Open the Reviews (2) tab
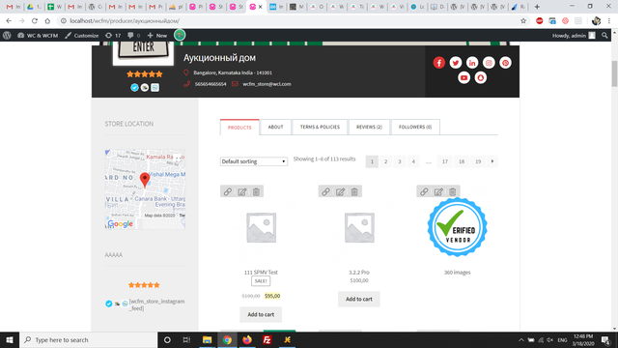Screen dimensions: 618x348 [x=369, y=127]
